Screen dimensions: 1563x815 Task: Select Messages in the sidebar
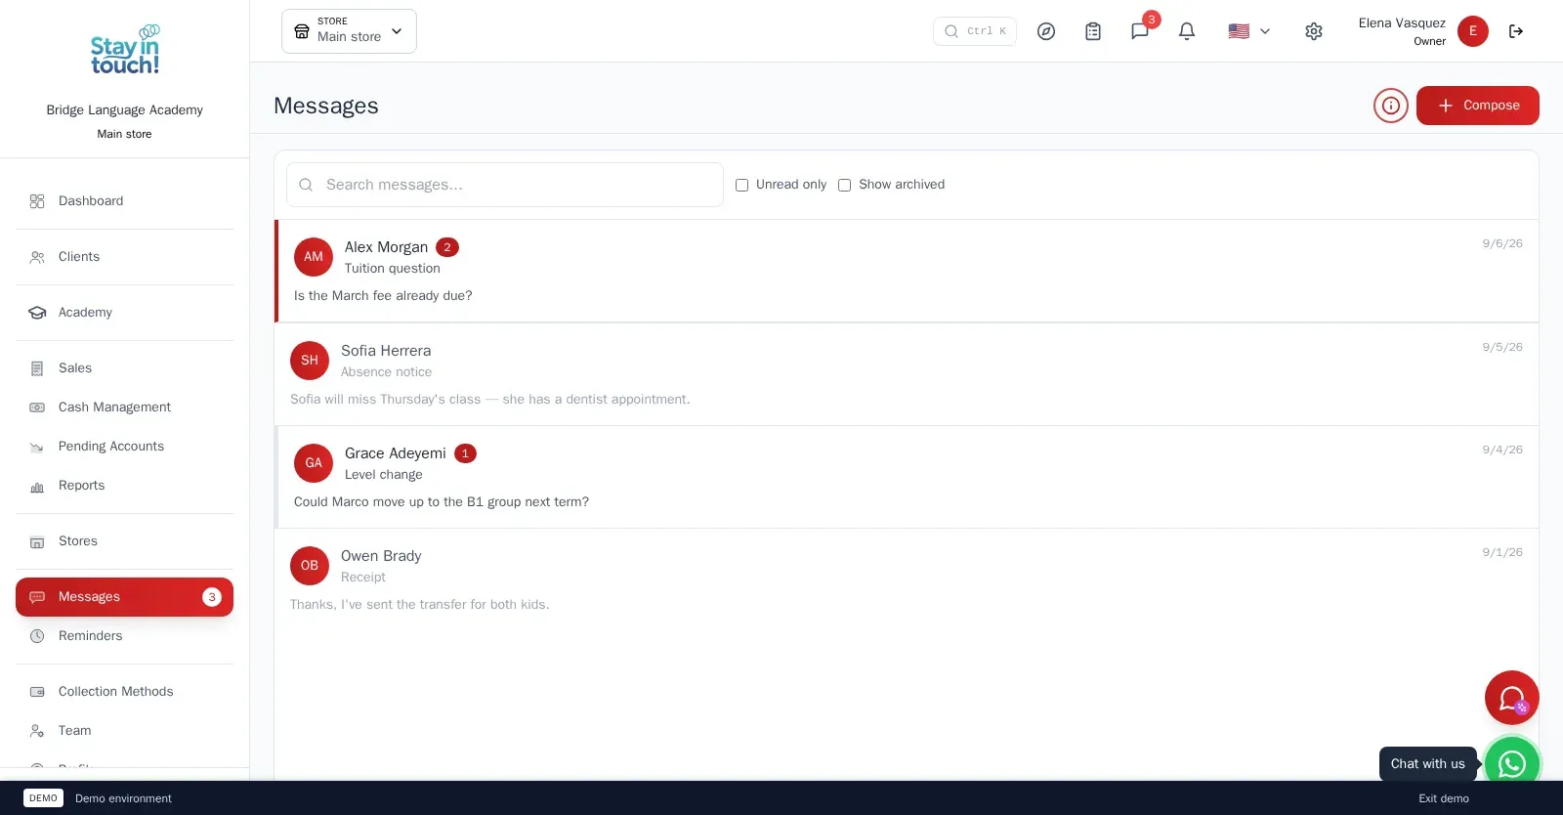[x=125, y=597]
